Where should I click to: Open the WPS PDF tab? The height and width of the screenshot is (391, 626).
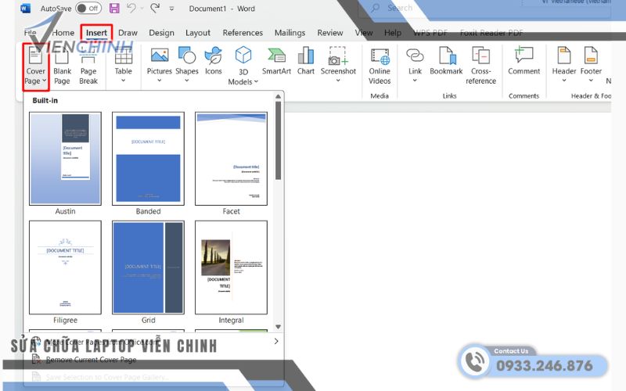click(x=430, y=33)
